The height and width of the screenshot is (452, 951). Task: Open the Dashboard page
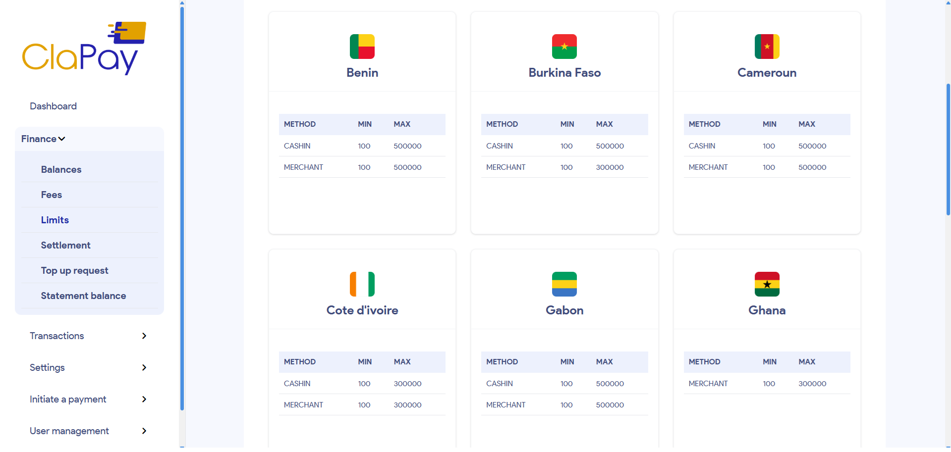(53, 106)
